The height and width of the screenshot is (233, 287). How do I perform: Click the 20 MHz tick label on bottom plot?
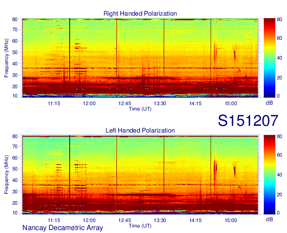pos(15,203)
